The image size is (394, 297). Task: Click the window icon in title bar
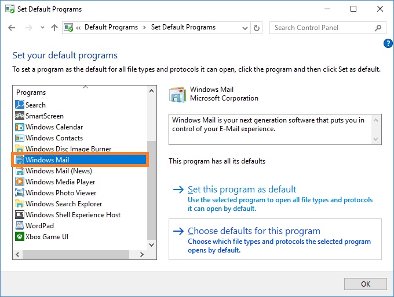(x=10, y=9)
